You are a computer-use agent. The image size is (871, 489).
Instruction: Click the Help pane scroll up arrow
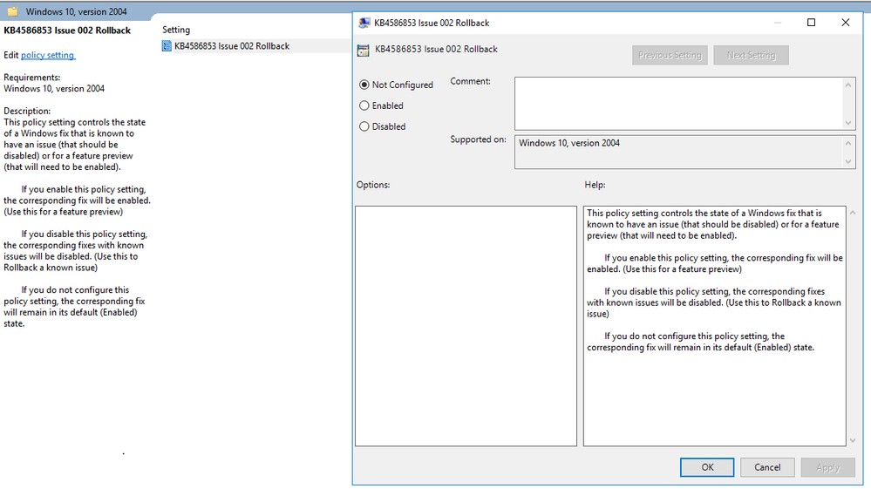(x=853, y=213)
